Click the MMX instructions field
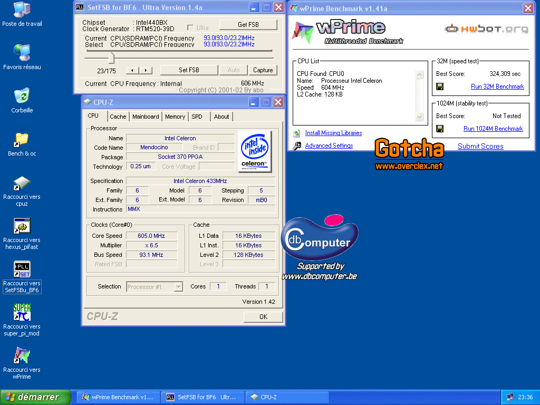 pyautogui.click(x=200, y=209)
